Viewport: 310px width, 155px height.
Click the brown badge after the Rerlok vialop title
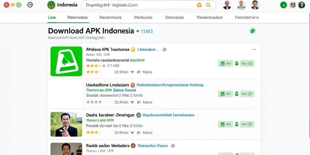point(133,146)
